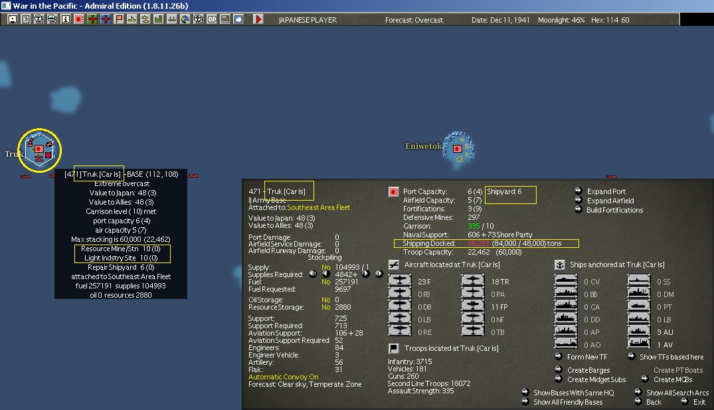The height and width of the screenshot is (410, 714).
Task: Click Form New TF
Action: coord(587,357)
